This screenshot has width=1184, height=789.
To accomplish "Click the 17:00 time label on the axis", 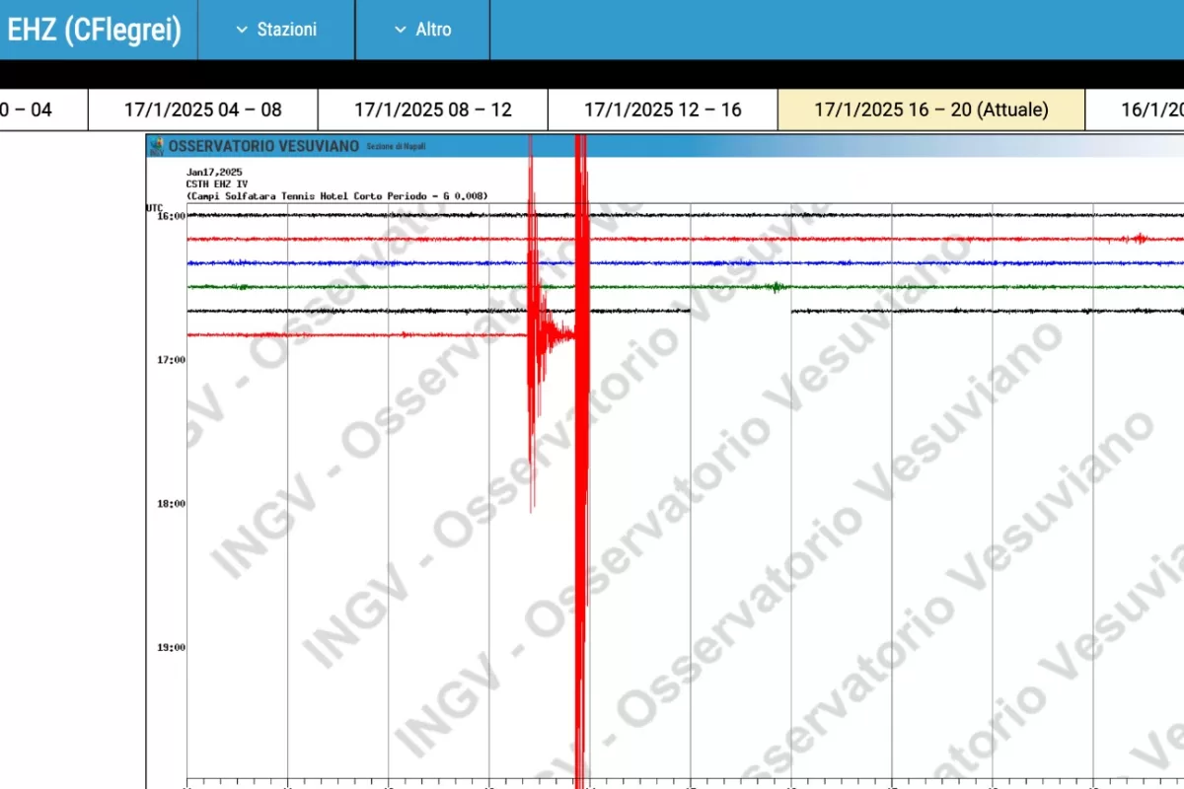I will pyautogui.click(x=171, y=360).
